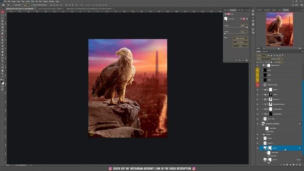Select the Rectangular Marquee tool
Screen dimensions: 304x171
2,15
